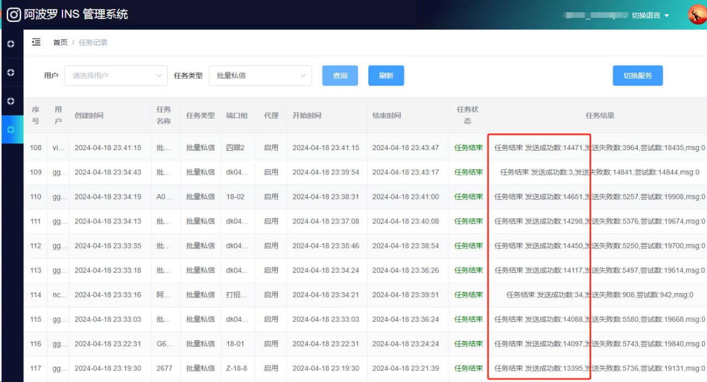Click the 创建时间 column header
Image resolution: width=707 pixels, height=382 pixels.
(x=89, y=116)
